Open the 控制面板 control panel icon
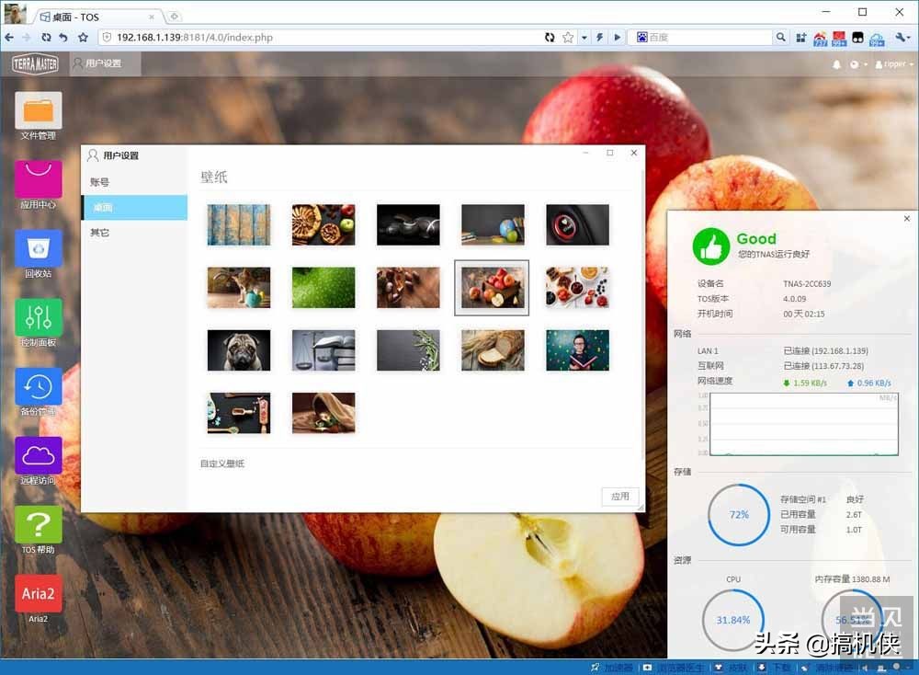 39,317
